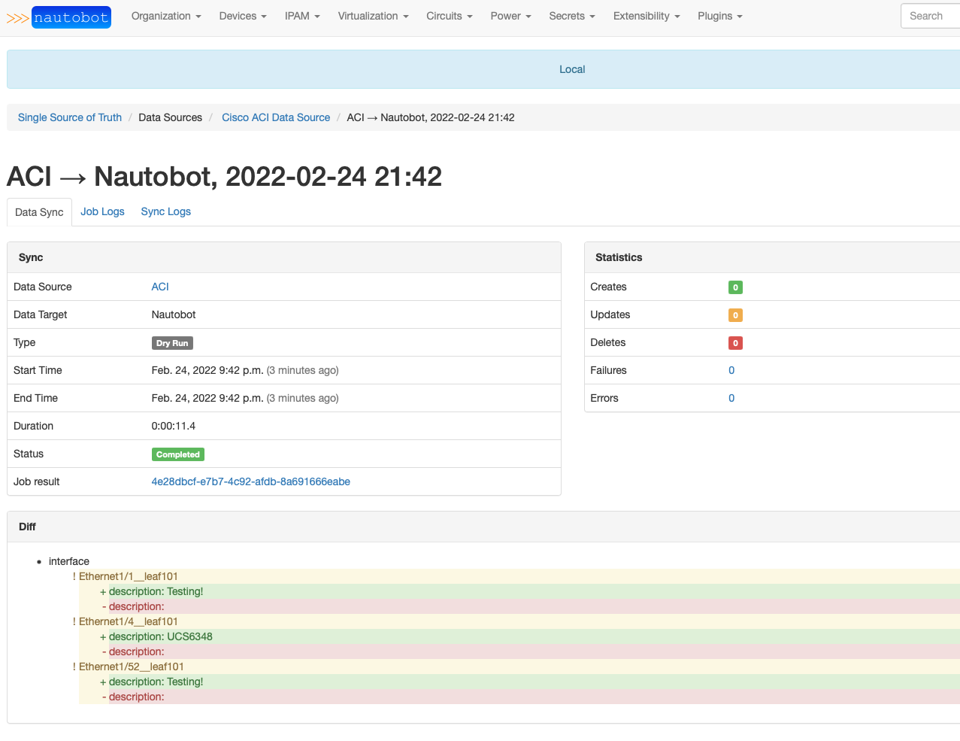Click the Data Sources breadcrumb text
This screenshot has width=960, height=741.
[171, 117]
